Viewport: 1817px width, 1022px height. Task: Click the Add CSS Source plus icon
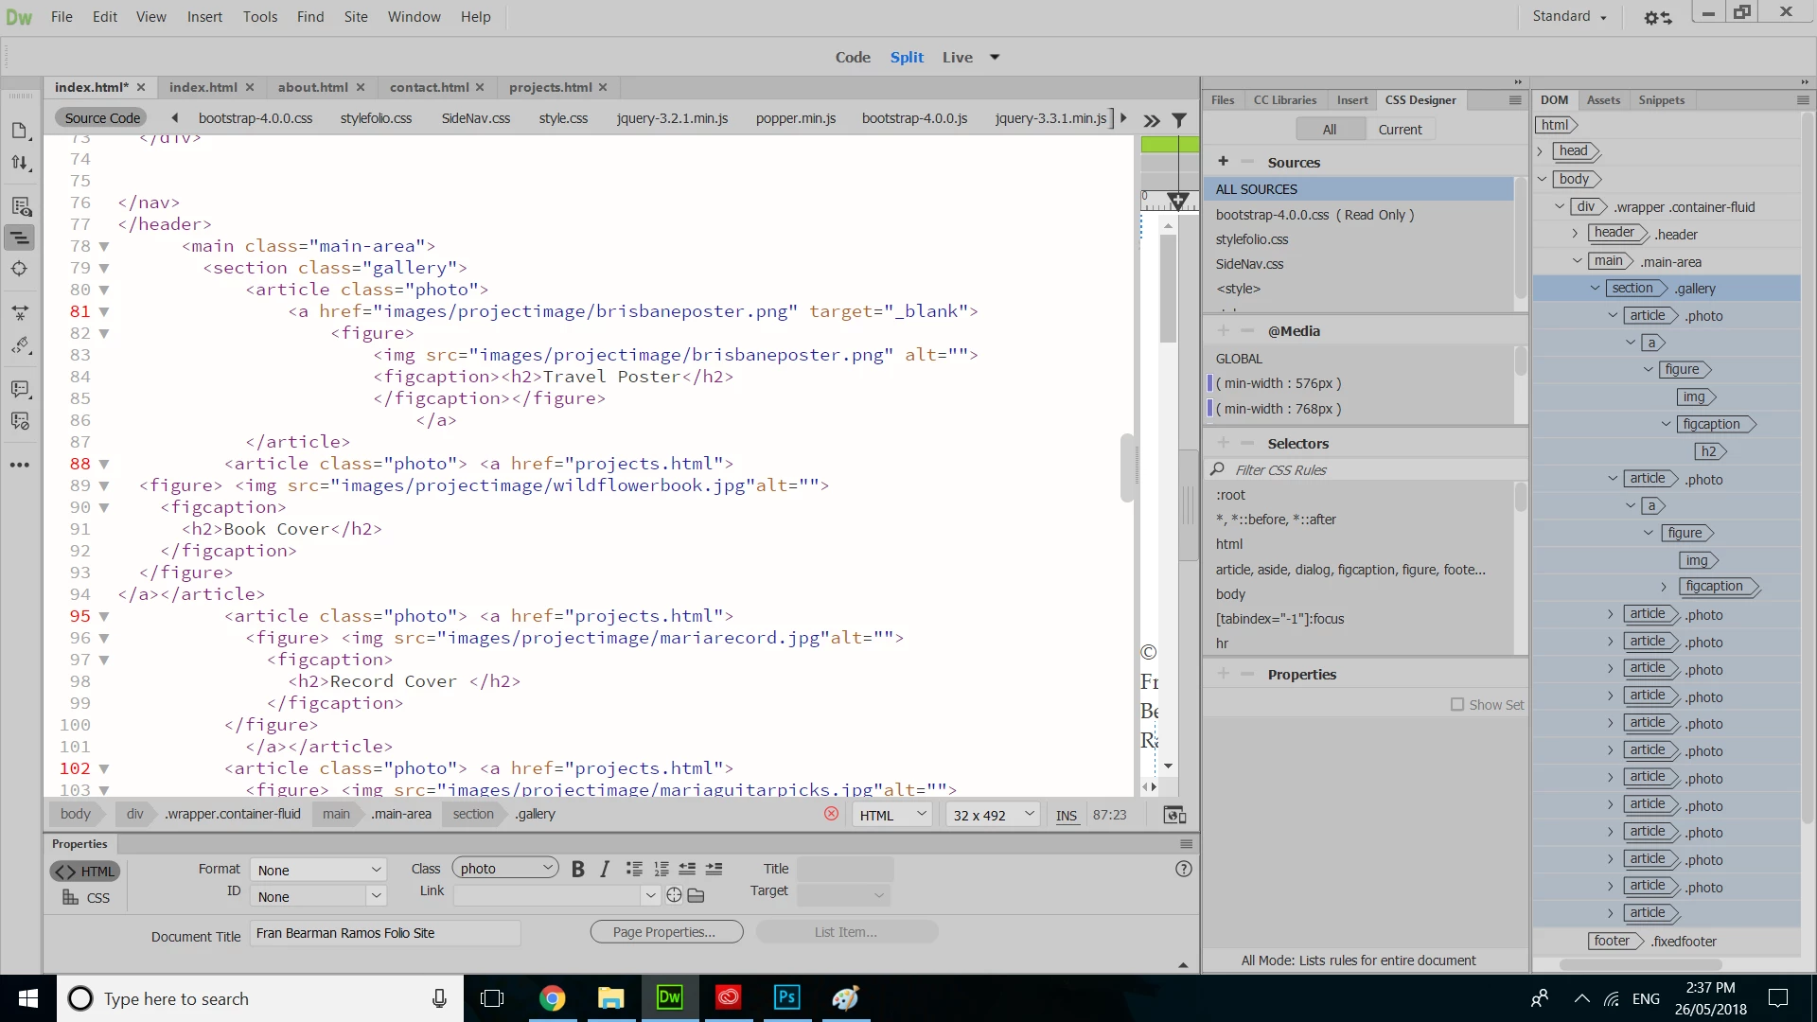(x=1223, y=162)
